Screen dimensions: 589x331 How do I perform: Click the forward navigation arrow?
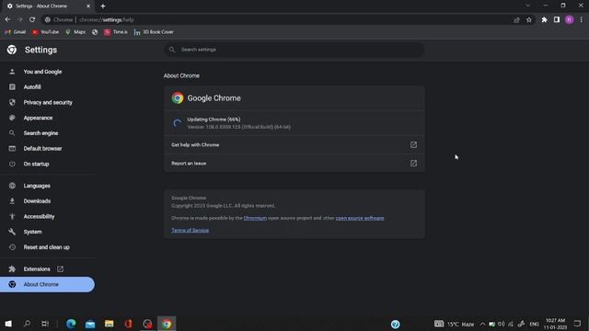[19, 19]
